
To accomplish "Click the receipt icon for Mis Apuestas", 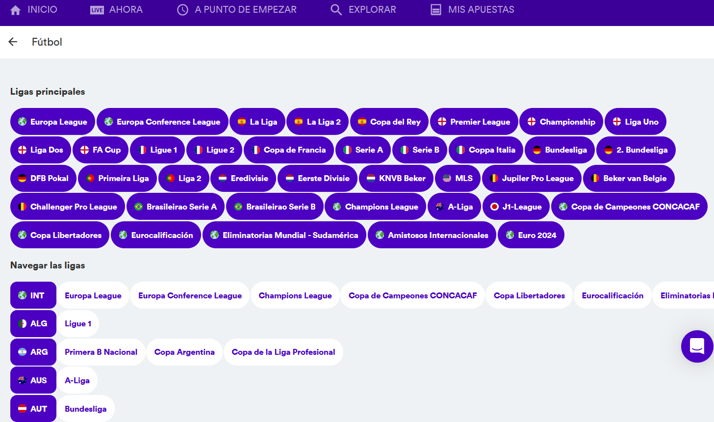I will [435, 10].
